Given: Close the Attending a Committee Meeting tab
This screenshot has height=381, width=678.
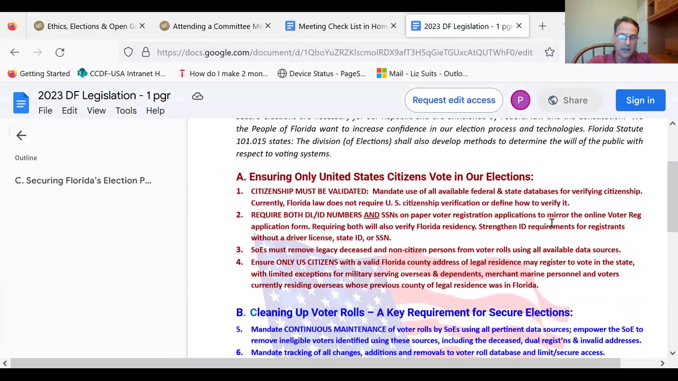Looking at the screenshot, I should [x=267, y=26].
